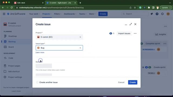173x97 pixels.
Task: Open the Projects menu
Action: pyautogui.click(x=47, y=14)
